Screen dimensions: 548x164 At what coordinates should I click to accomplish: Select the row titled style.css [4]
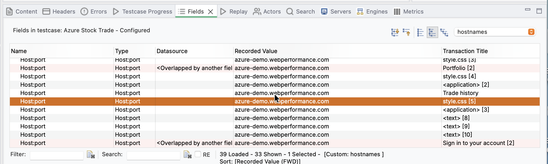click(275, 76)
